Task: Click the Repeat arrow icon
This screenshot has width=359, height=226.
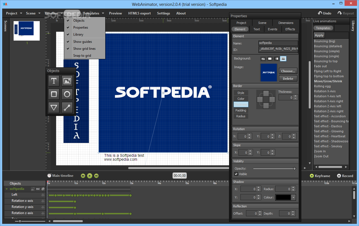Action: coord(340,13)
